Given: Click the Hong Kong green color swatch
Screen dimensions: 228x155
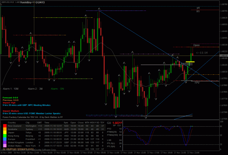Looking at the screenshot, I should tap(5, 136).
